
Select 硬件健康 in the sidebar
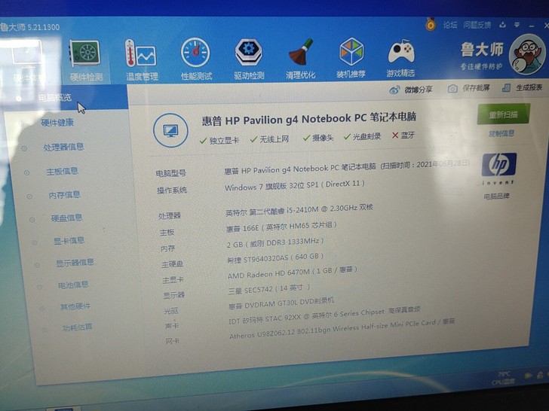point(57,122)
